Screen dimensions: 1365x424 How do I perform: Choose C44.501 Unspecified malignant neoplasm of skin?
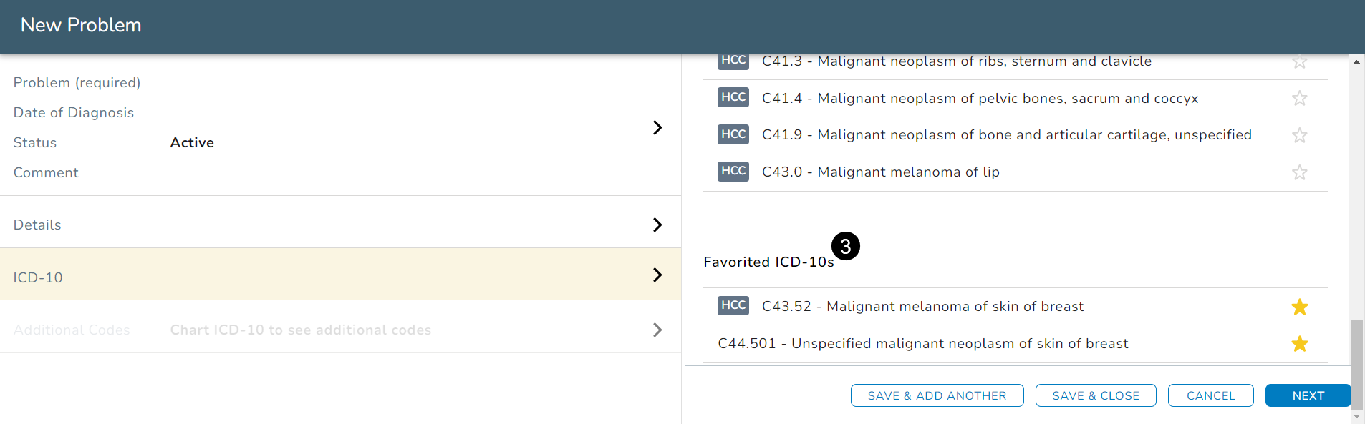tap(922, 344)
